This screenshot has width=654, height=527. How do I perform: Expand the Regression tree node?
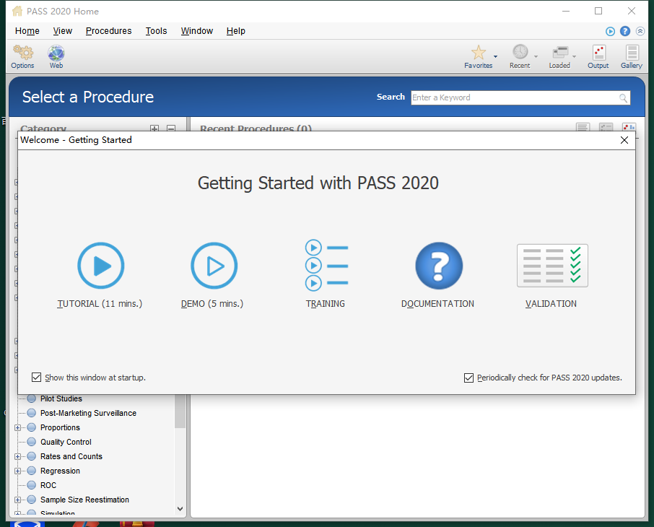(x=17, y=471)
